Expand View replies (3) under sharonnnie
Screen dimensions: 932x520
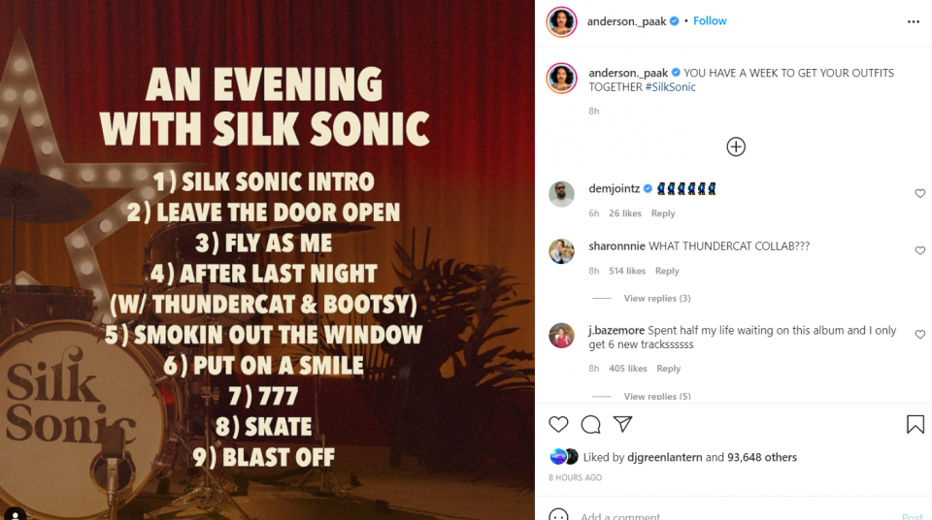[x=657, y=299]
